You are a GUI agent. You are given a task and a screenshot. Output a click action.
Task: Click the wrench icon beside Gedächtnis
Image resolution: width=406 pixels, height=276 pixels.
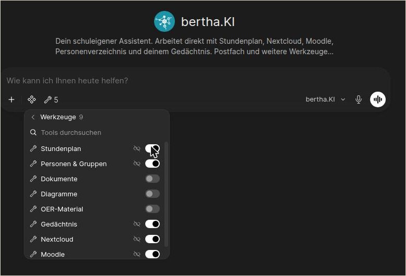pos(33,224)
